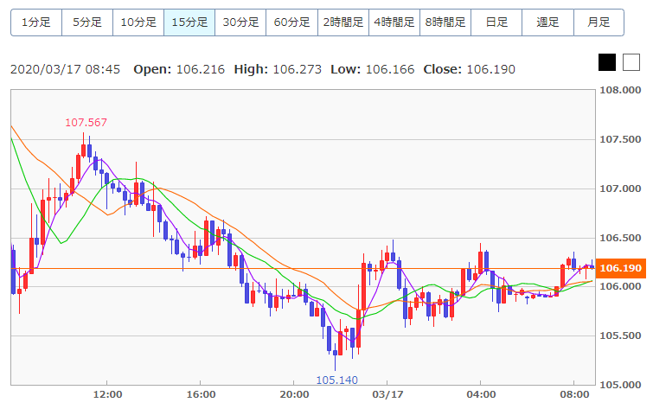Switch to the 4時間足 chart
This screenshot has height=409, width=653.
coord(394,22)
